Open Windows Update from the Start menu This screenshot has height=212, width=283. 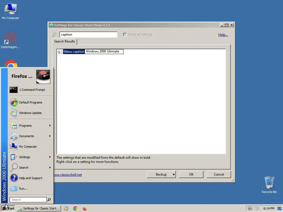[x=31, y=113]
